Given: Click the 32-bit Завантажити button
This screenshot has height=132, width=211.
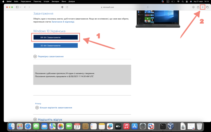Looking at the screenshot, I should pos(56,46).
